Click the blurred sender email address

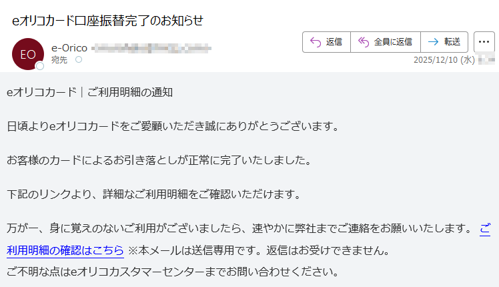tap(151, 49)
